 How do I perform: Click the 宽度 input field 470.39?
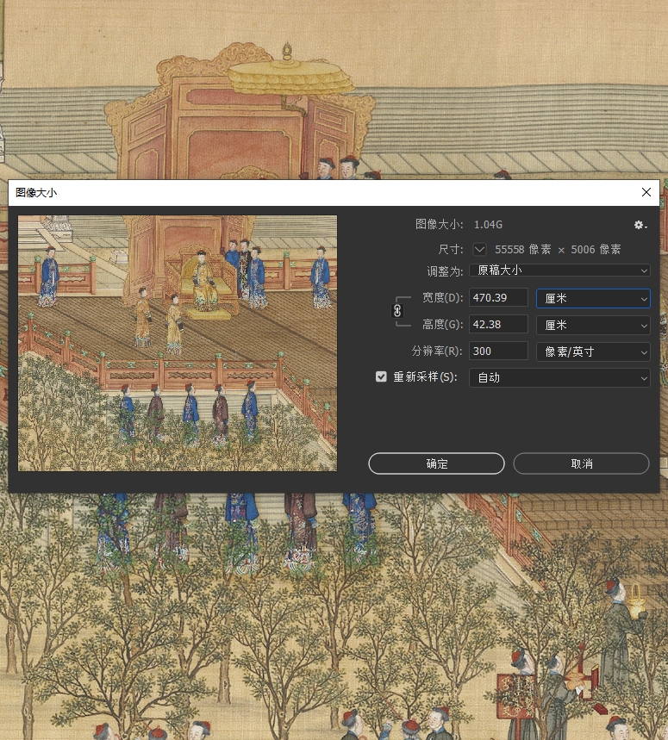coord(498,298)
